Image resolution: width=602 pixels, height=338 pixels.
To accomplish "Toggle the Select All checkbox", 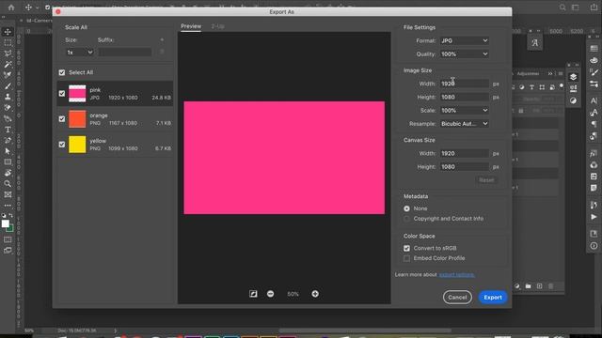I will pyautogui.click(x=62, y=72).
